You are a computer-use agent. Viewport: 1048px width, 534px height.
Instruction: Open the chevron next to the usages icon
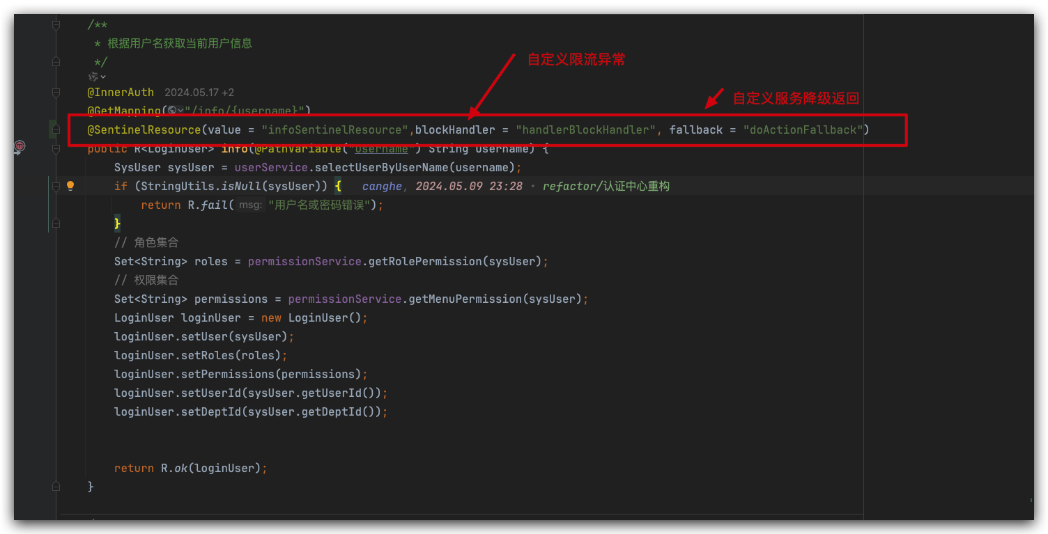103,77
